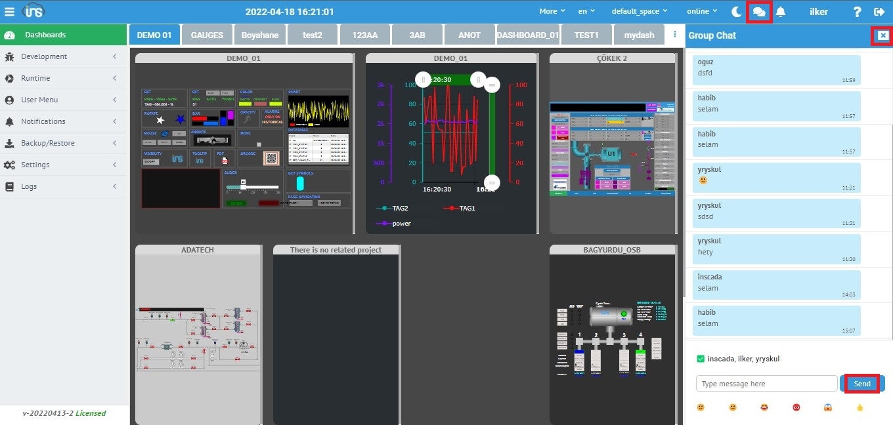Open help question mark icon

tap(857, 11)
